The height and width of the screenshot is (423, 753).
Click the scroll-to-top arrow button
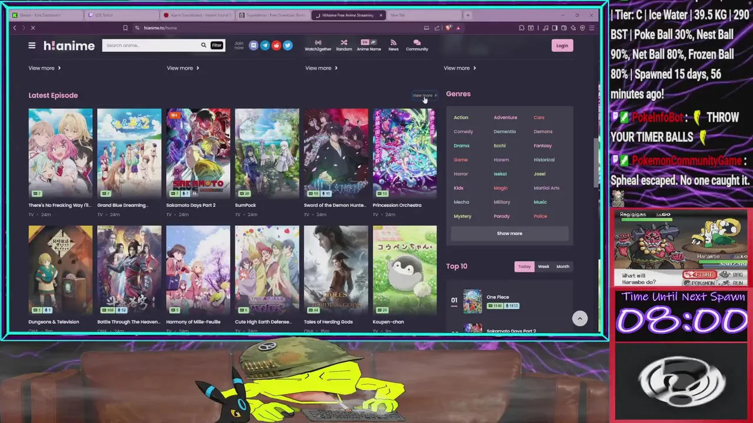[579, 318]
